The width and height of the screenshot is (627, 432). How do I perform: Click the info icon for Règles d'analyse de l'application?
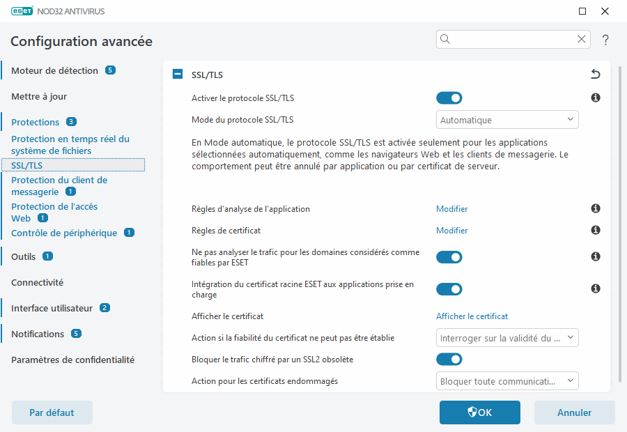595,208
